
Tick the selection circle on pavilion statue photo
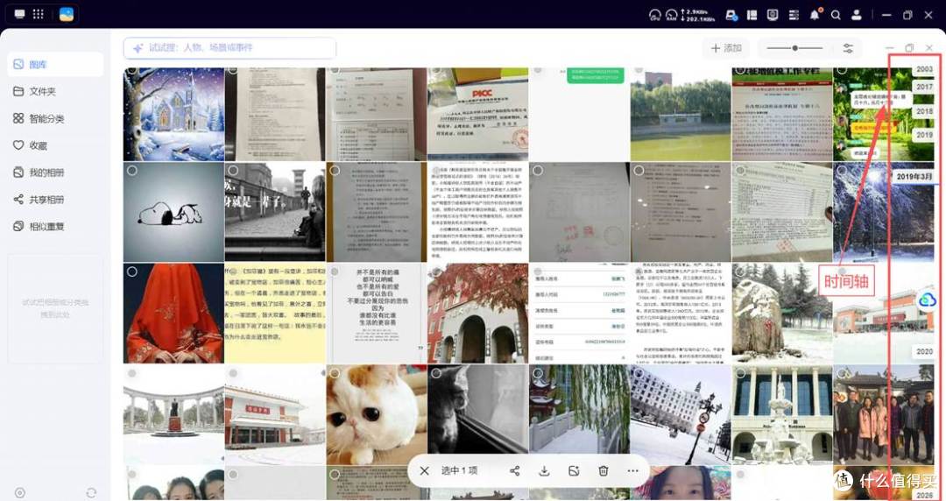(x=132, y=374)
